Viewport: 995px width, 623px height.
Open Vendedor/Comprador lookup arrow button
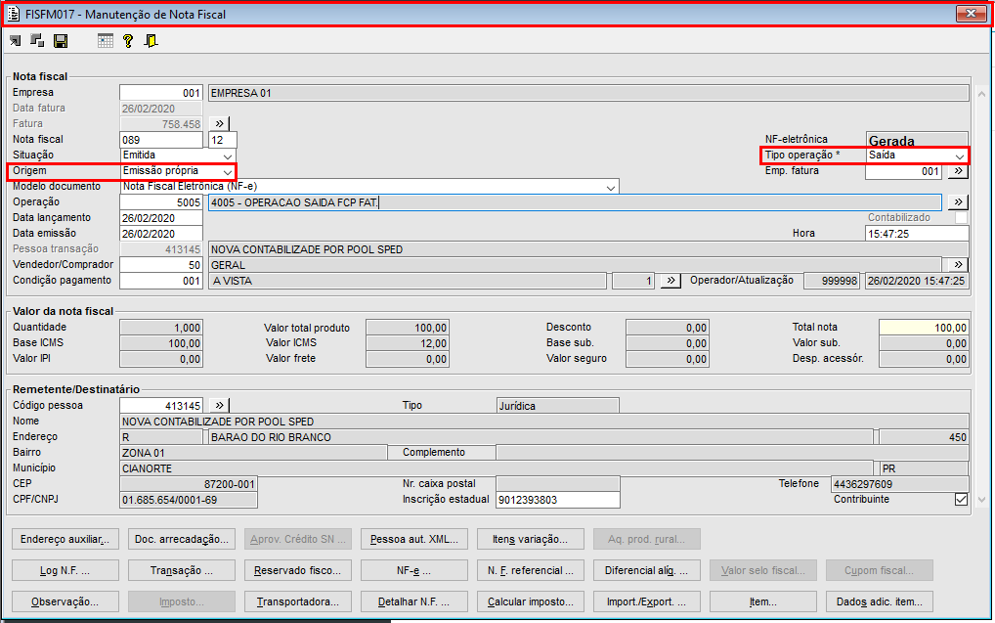(x=958, y=265)
